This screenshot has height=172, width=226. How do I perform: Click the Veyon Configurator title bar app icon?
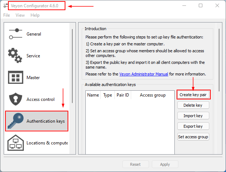[5, 6]
